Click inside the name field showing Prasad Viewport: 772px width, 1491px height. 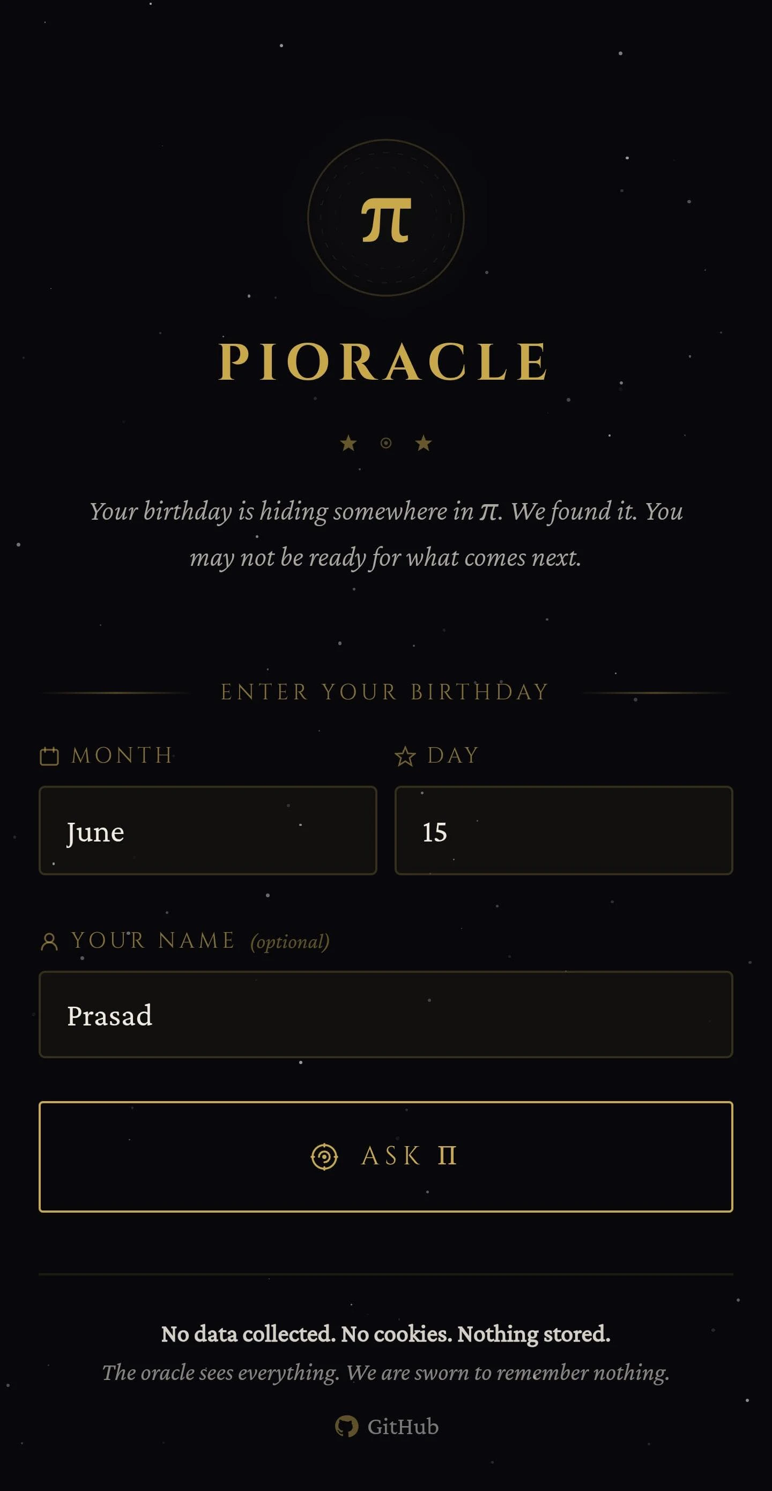point(386,1015)
